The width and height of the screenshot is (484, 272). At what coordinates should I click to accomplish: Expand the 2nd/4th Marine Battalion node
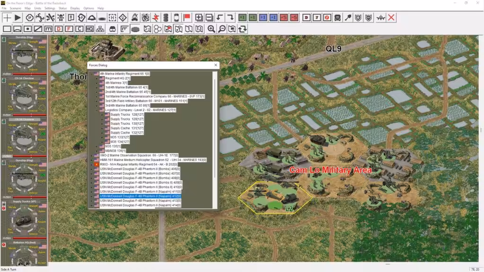[96, 92]
